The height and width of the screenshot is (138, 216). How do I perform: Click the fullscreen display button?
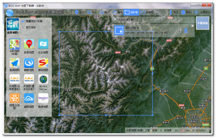(202, 12)
